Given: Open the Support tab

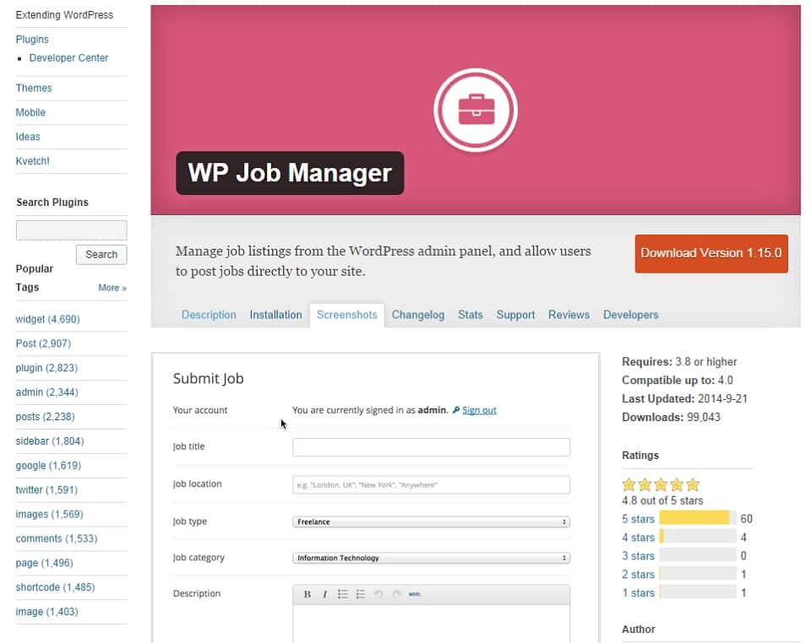Looking at the screenshot, I should [x=515, y=315].
